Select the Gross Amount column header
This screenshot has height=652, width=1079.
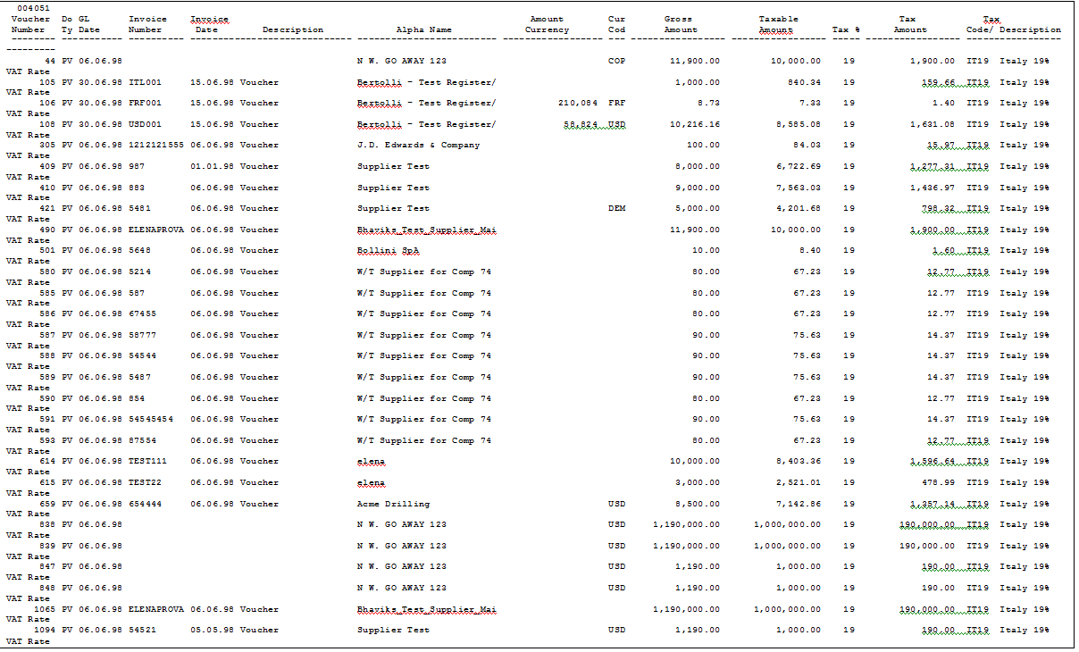pyautogui.click(x=681, y=24)
